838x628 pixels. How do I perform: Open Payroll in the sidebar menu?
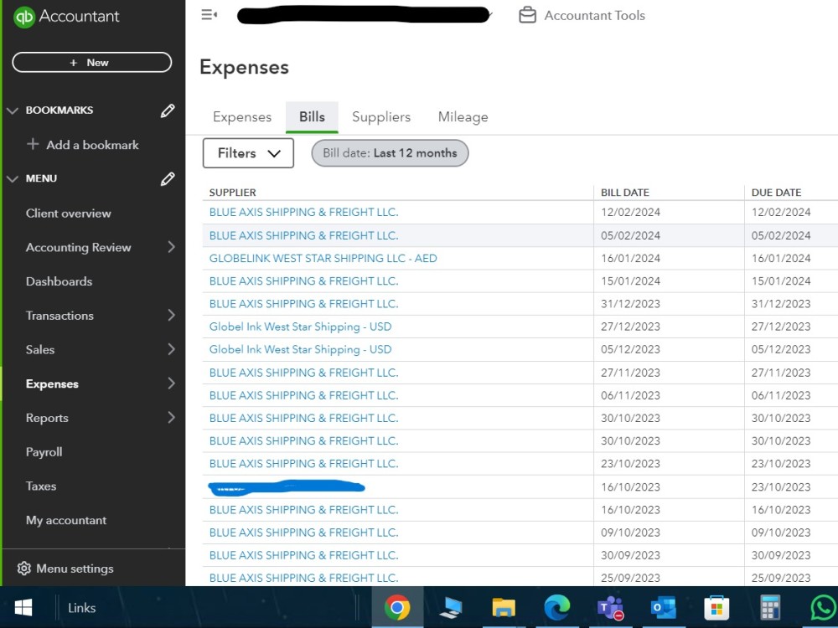pos(44,452)
